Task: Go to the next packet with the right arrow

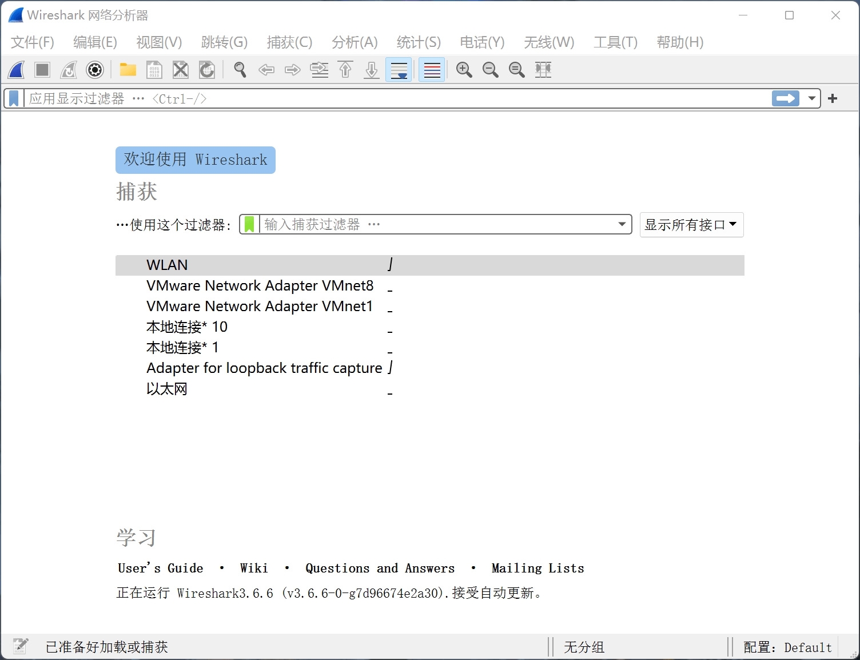Action: pyautogui.click(x=293, y=70)
